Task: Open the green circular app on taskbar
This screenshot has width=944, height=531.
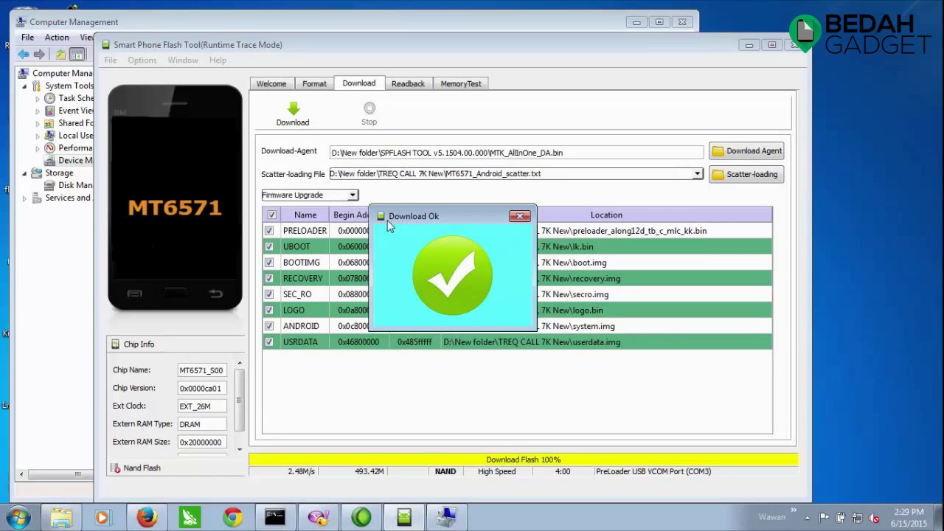Action: pyautogui.click(x=361, y=517)
